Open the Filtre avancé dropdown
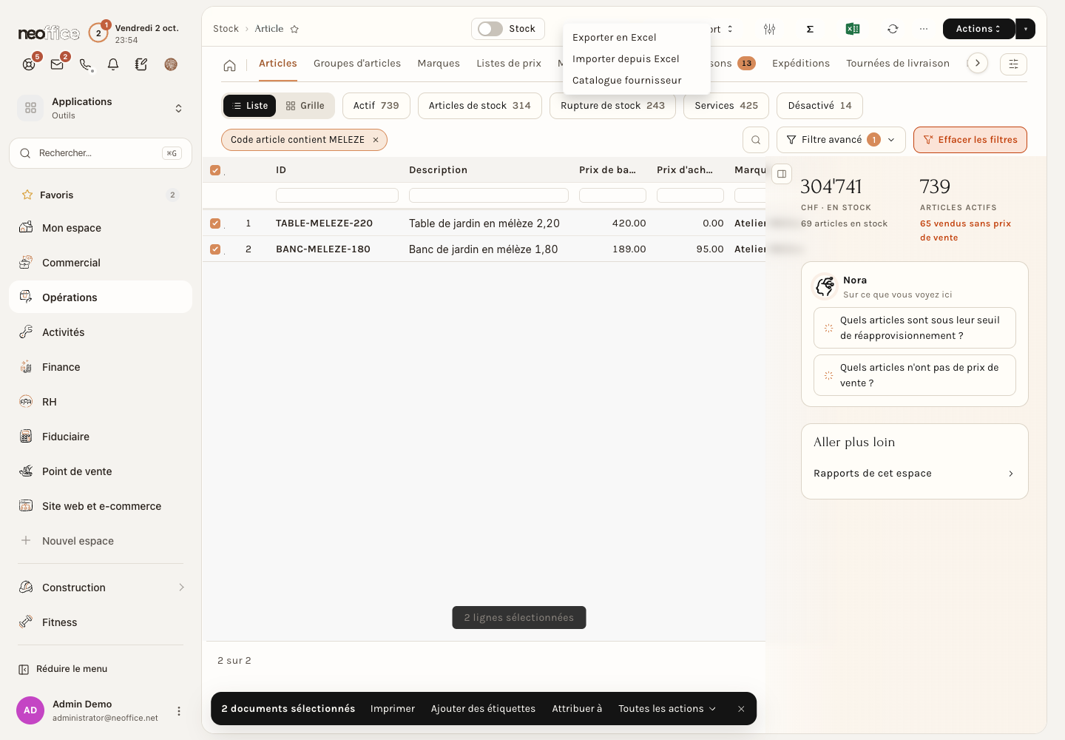This screenshot has width=1065, height=740. click(841, 140)
